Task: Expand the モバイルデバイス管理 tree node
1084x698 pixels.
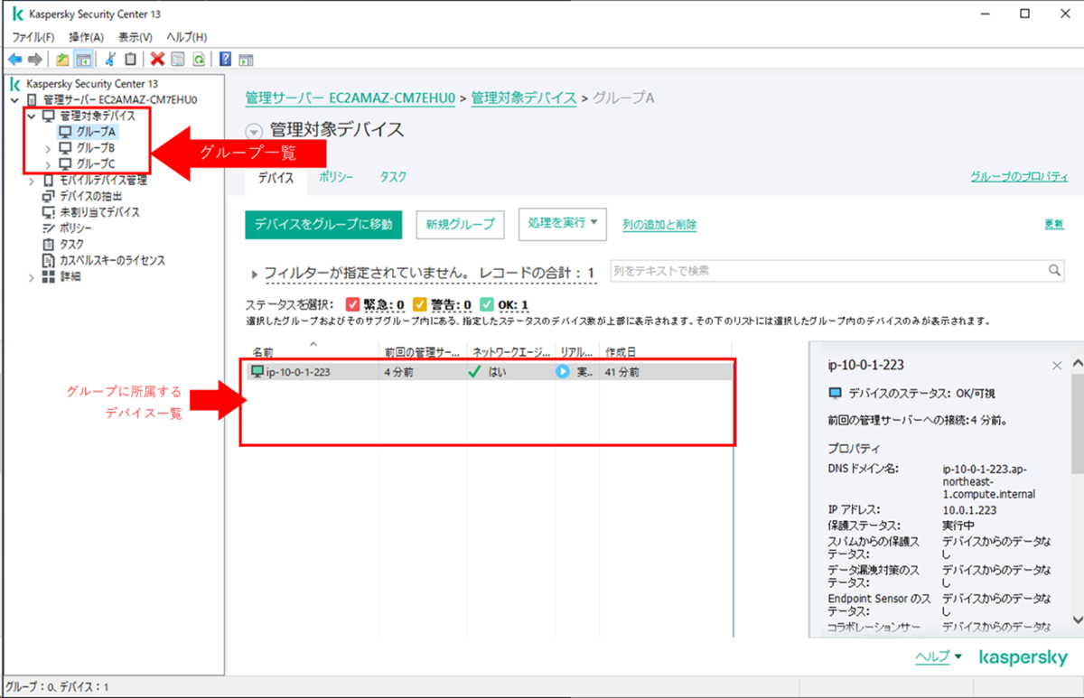Action: click(x=32, y=180)
